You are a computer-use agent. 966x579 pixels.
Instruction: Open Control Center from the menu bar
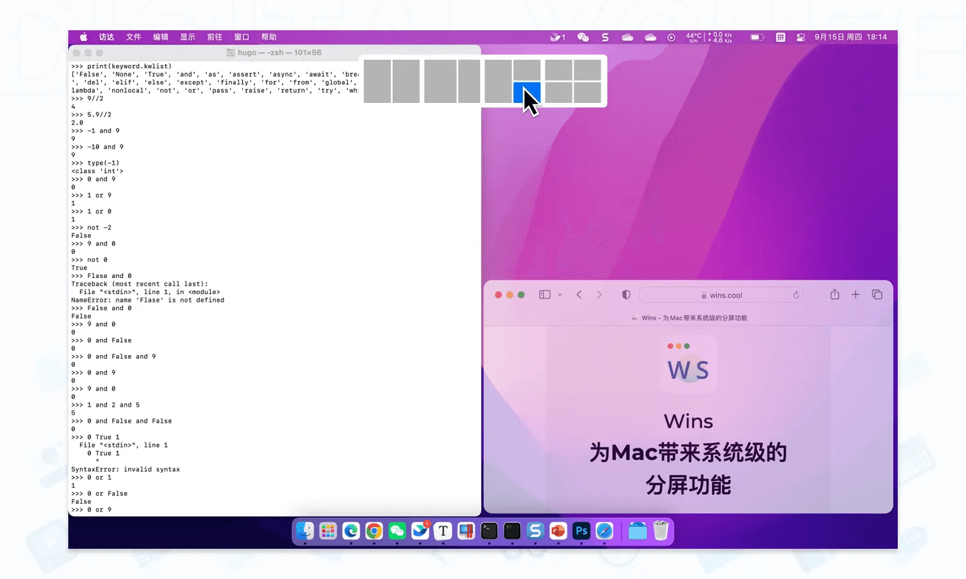(x=800, y=37)
